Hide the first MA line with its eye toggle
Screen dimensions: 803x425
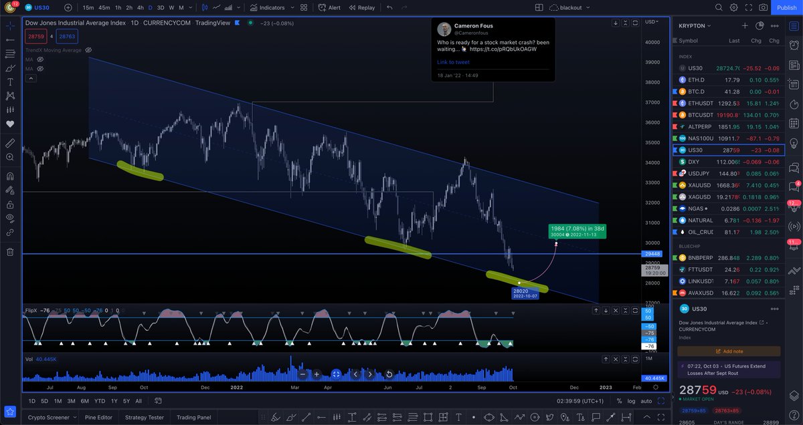(x=40, y=59)
